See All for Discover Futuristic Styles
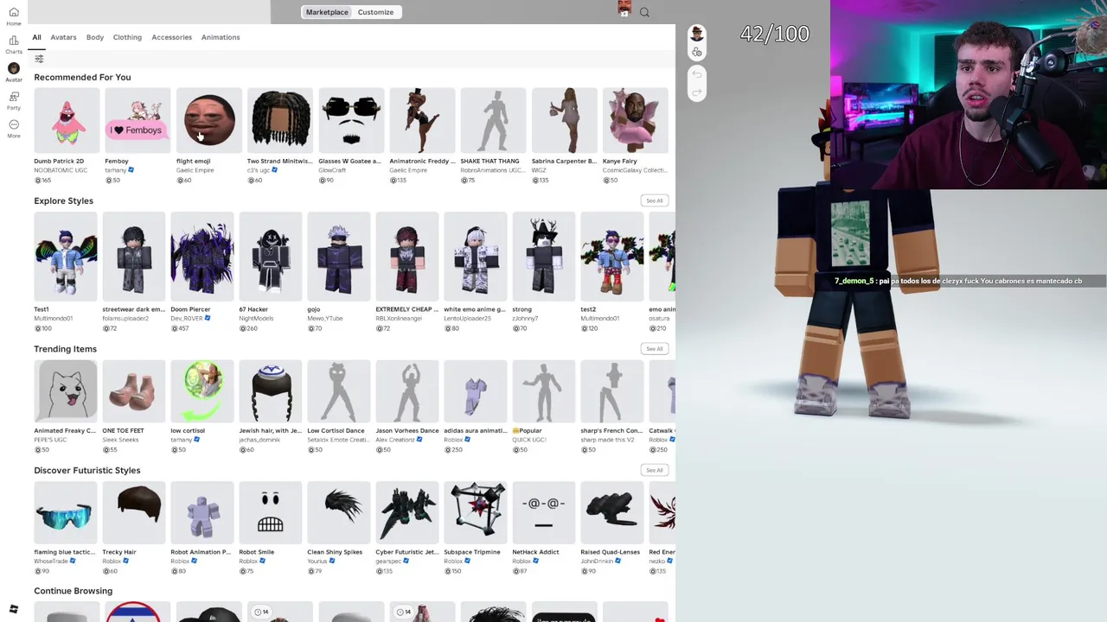The image size is (1107, 622). click(x=654, y=470)
